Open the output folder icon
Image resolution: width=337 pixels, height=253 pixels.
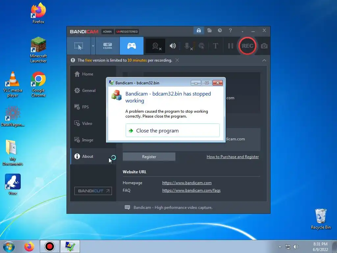point(209,30)
